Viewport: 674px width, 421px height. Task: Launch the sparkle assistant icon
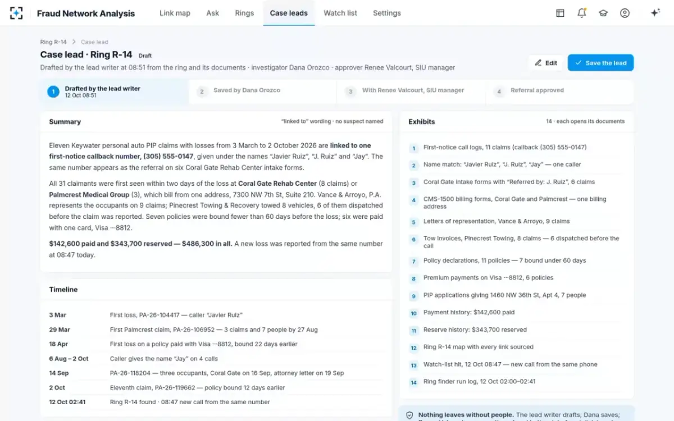coord(655,13)
